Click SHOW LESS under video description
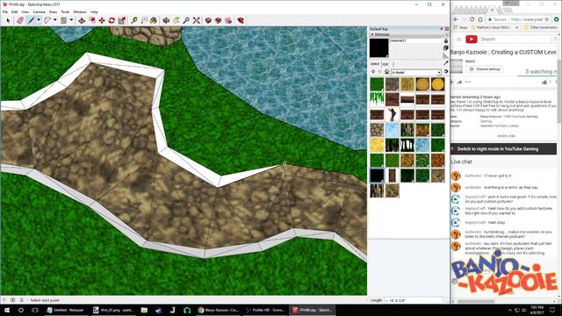The width and height of the screenshot is (562, 316). pyautogui.click(x=506, y=136)
